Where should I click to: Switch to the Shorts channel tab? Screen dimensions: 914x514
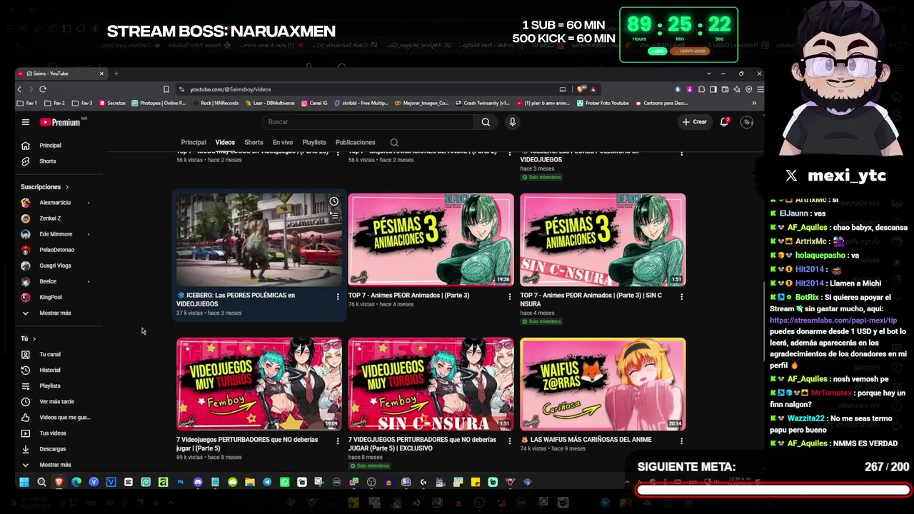coord(253,143)
